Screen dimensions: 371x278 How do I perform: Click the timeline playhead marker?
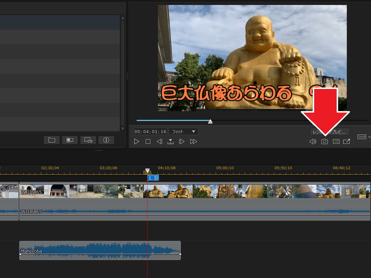(x=147, y=171)
